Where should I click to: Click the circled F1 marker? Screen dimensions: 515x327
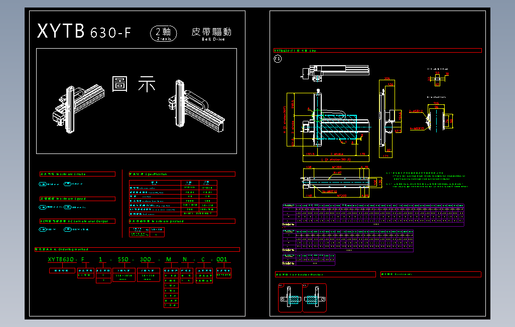[x=278, y=59]
